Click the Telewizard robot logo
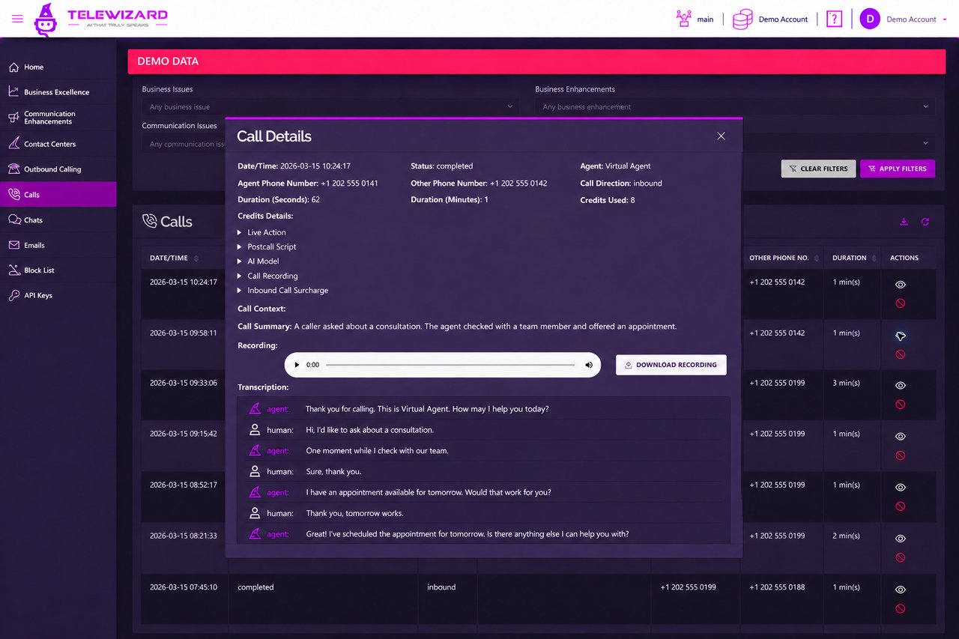The width and height of the screenshot is (959, 639). pos(46,19)
